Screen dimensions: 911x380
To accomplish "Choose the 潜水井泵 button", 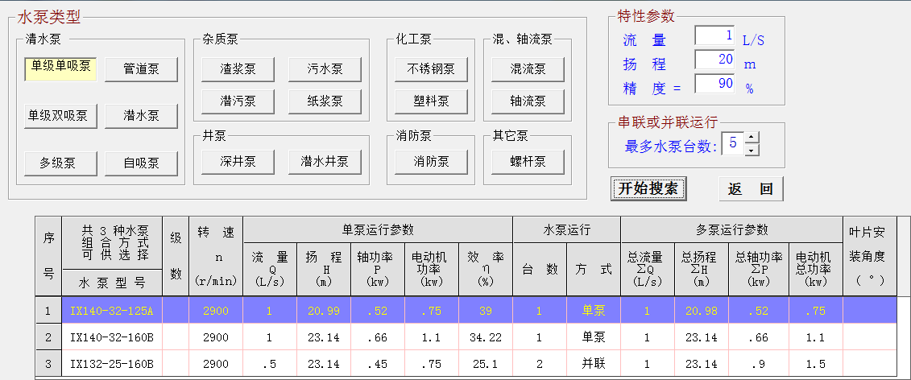I will click(325, 162).
